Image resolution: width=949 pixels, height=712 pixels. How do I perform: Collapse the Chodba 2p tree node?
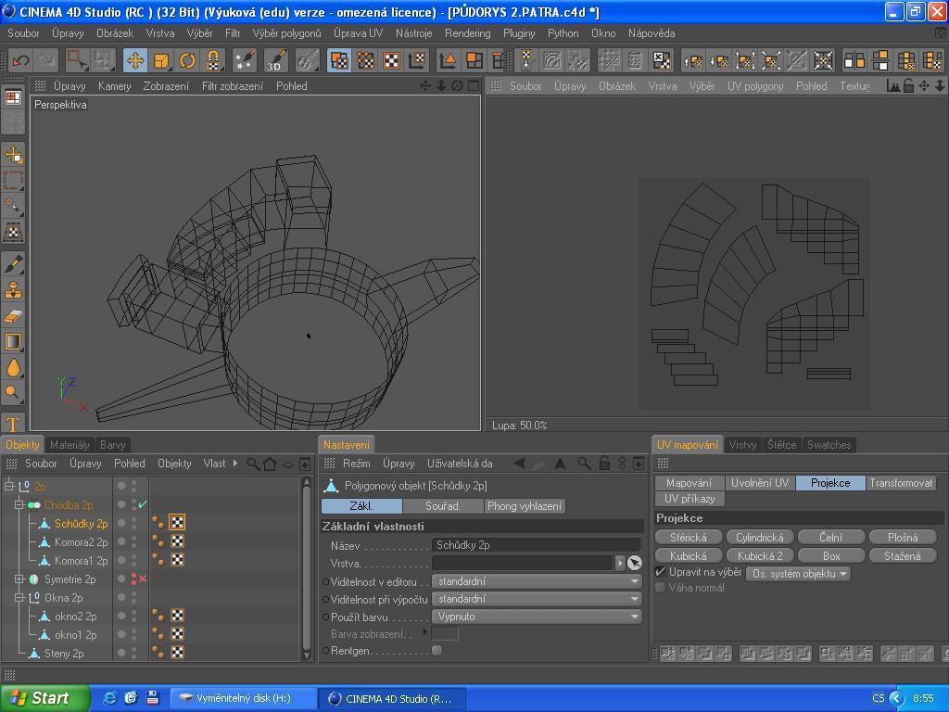point(19,504)
